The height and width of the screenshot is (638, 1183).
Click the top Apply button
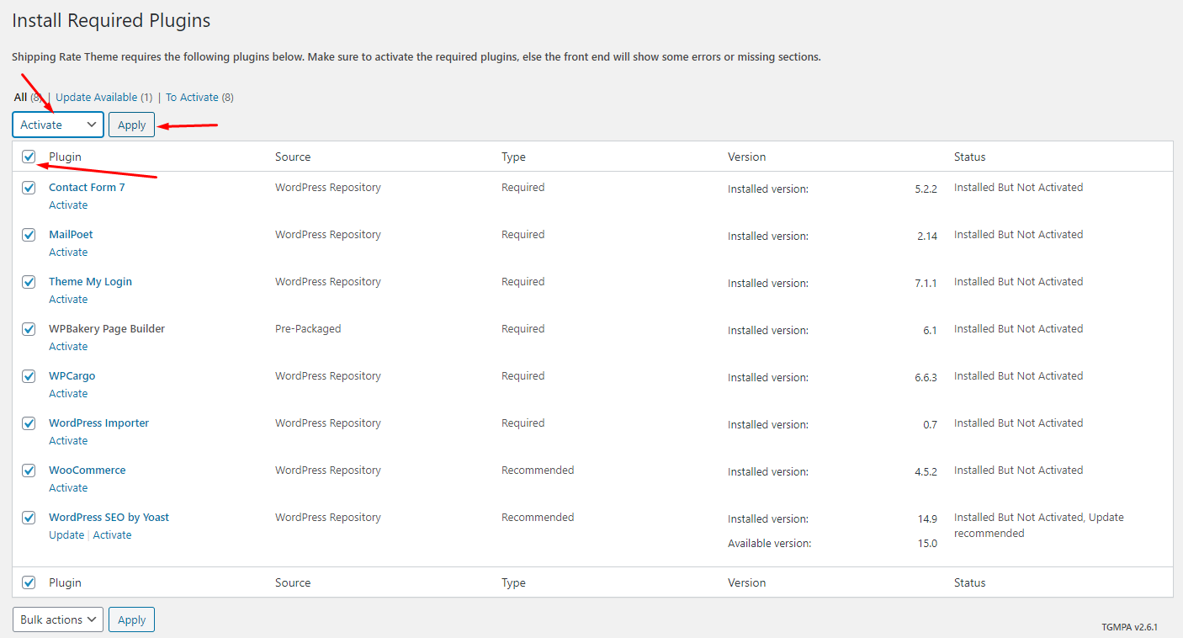(131, 125)
